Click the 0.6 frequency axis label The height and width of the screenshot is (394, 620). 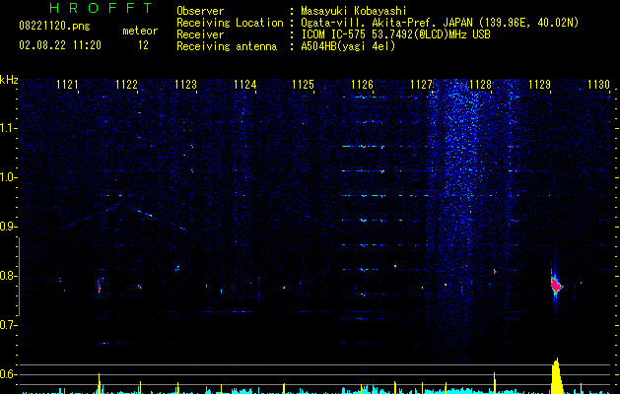[x=8, y=374]
